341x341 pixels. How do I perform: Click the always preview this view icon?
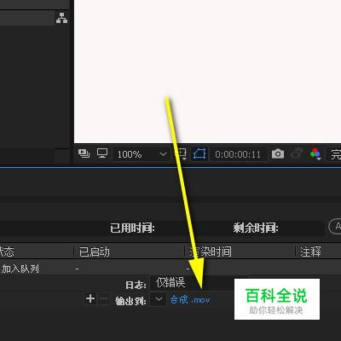tap(84, 153)
